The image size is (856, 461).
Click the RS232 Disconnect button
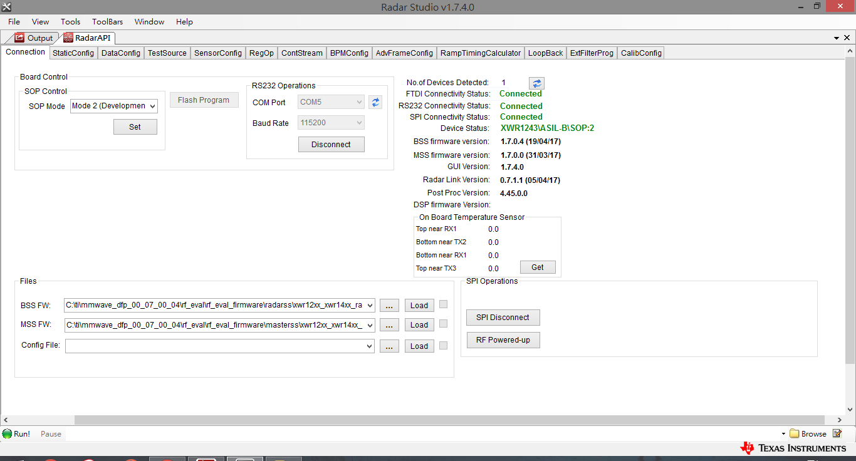click(331, 145)
